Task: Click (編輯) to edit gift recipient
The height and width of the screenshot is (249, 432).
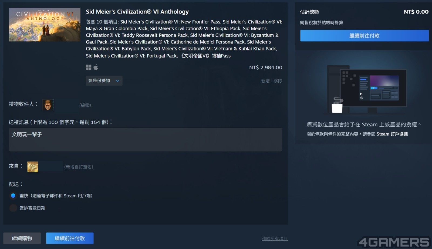Action: point(85,105)
